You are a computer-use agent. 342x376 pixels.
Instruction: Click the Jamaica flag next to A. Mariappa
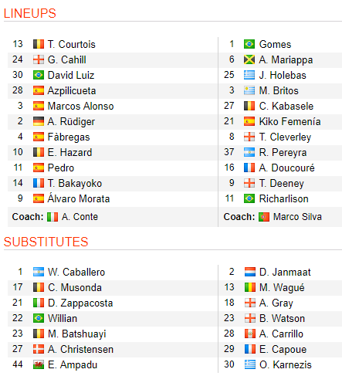(x=249, y=59)
